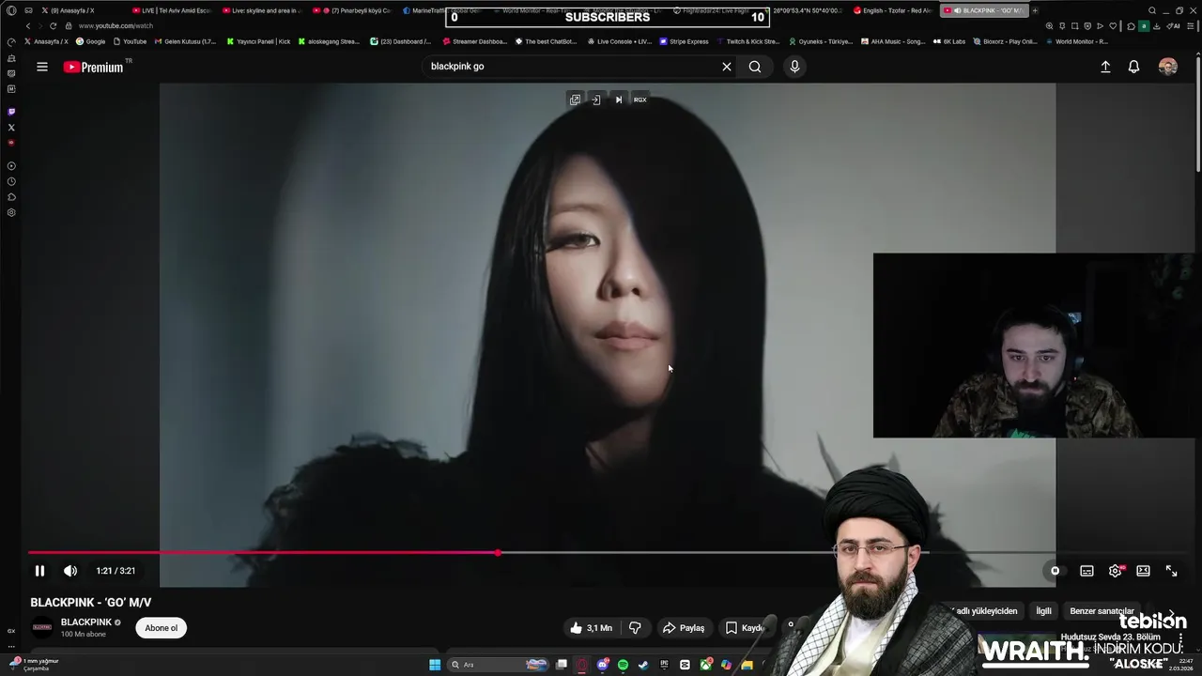Click the browser address bar URL
The height and width of the screenshot is (676, 1202).
[x=116, y=26]
